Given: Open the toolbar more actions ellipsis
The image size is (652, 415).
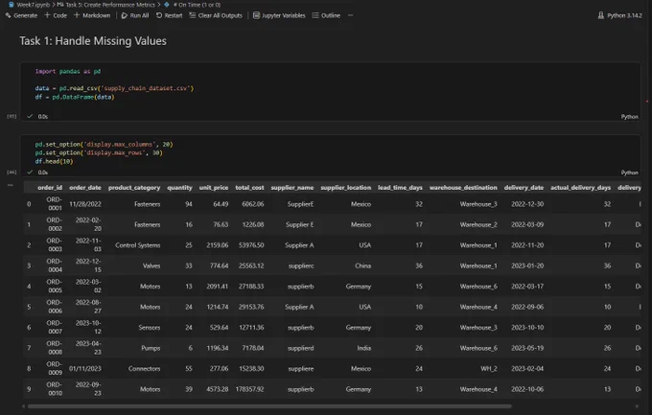Looking at the screenshot, I should (x=351, y=15).
